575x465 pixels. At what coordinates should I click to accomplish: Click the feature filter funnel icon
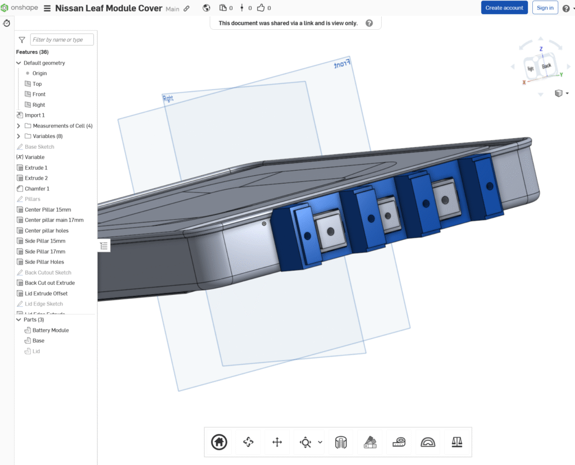pos(22,40)
